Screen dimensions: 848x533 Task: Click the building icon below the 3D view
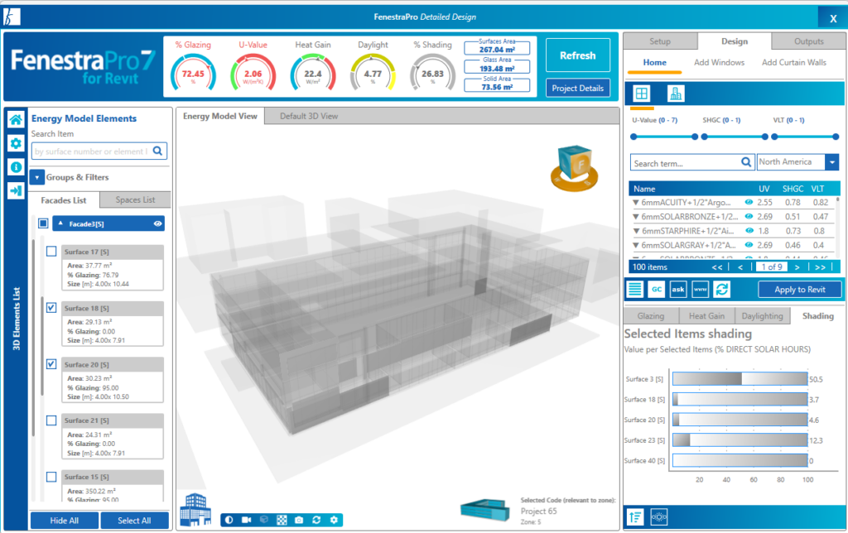click(x=195, y=509)
